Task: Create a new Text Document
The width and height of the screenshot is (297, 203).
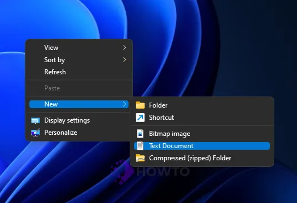Action: point(202,146)
